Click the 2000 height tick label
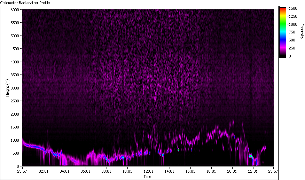Image resolution: width=305 pixels, height=180 pixels. click(15, 114)
